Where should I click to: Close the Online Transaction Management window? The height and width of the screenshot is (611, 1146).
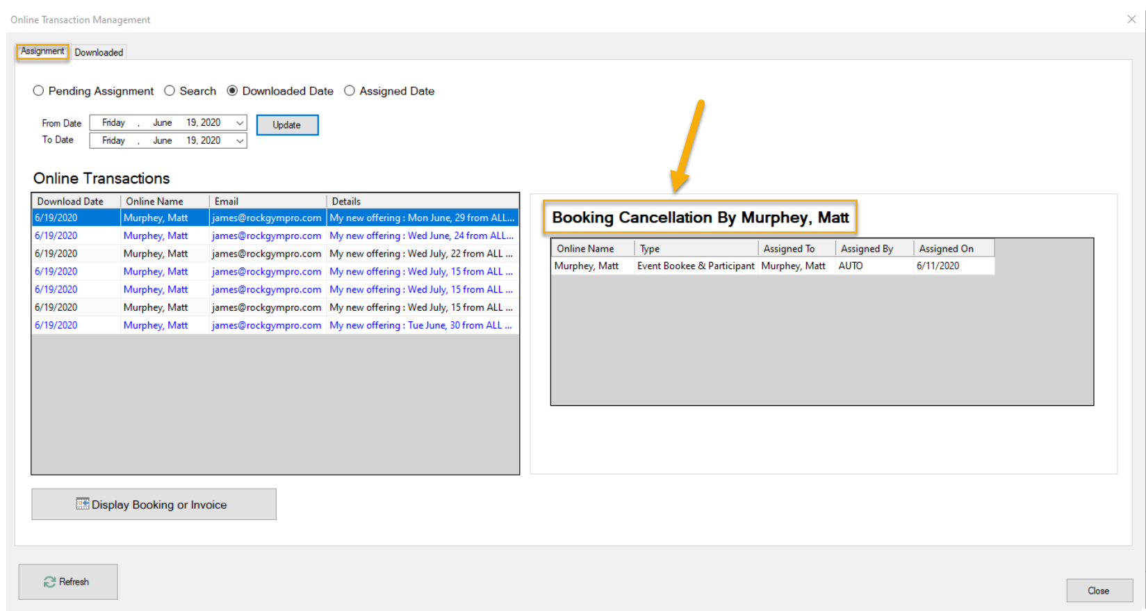coord(1131,19)
